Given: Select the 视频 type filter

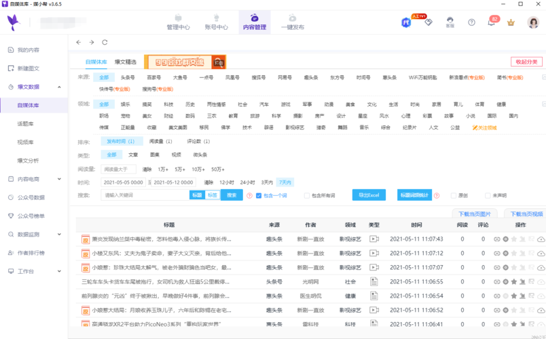Looking at the screenshot, I should (x=177, y=155).
